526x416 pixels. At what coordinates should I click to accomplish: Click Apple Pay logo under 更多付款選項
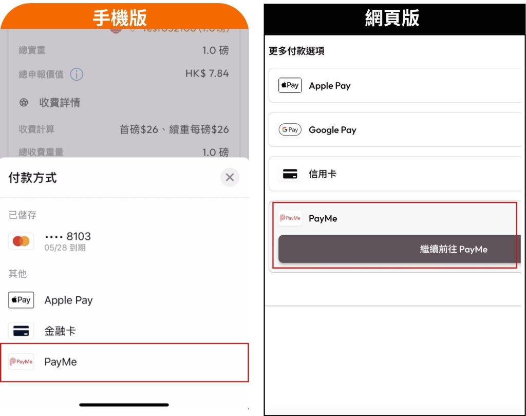[x=290, y=86]
